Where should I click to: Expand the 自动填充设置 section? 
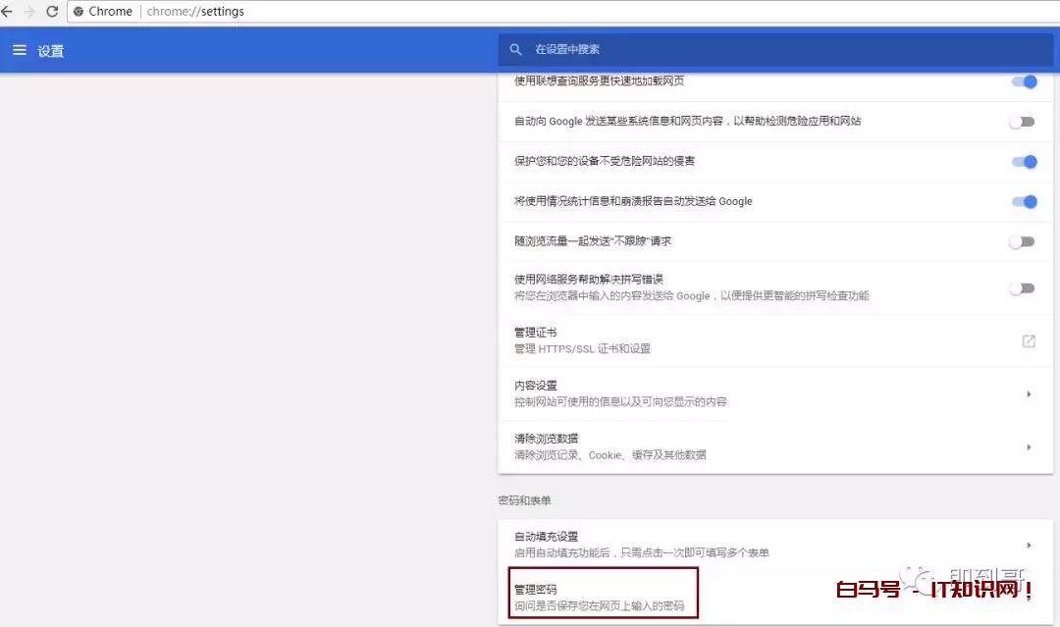coord(775,544)
